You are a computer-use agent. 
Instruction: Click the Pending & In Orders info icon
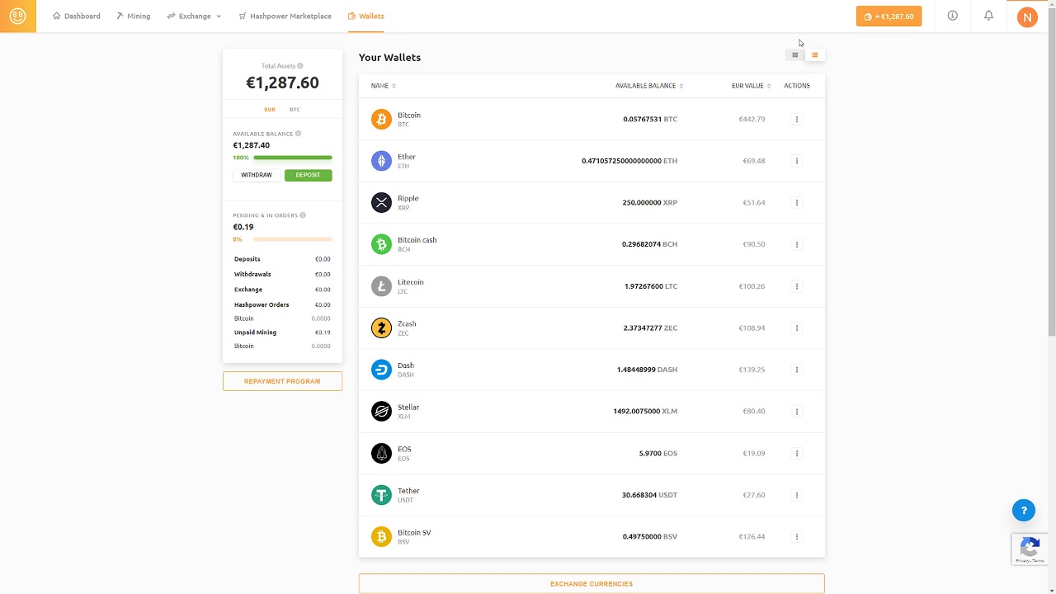(x=303, y=215)
